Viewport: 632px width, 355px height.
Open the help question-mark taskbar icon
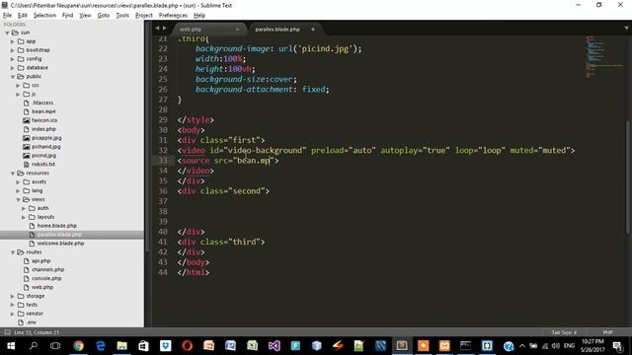(x=509, y=346)
